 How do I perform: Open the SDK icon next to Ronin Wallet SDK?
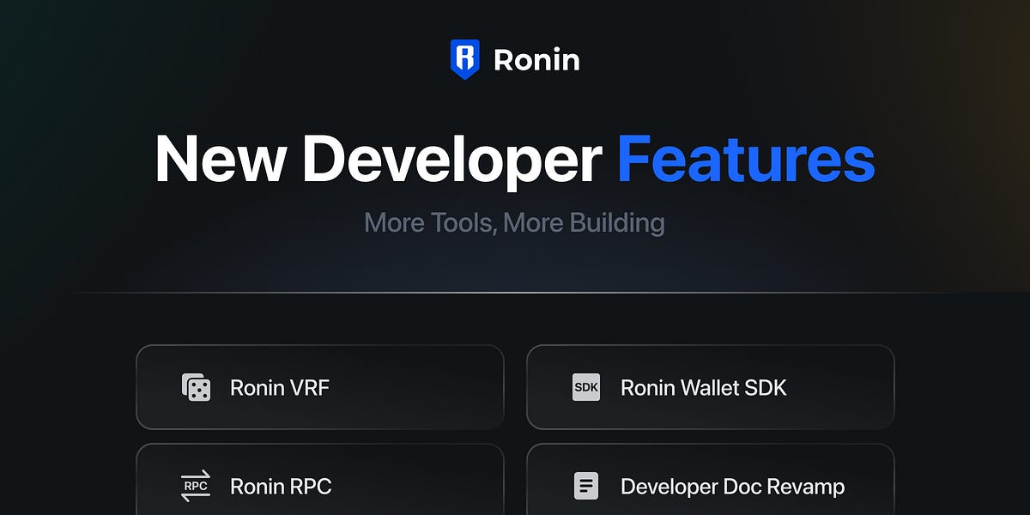coord(586,387)
